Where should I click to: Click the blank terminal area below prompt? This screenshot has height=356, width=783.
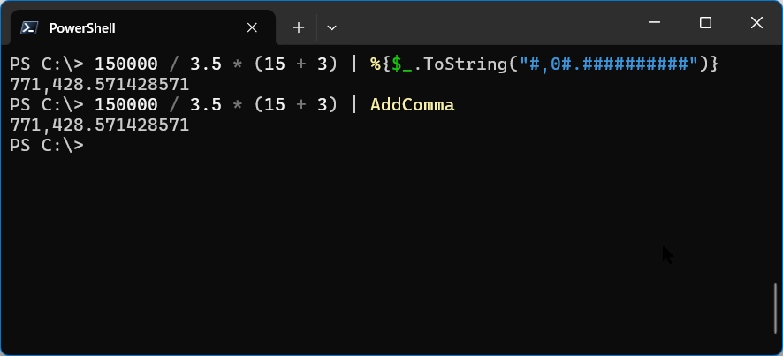(384, 250)
